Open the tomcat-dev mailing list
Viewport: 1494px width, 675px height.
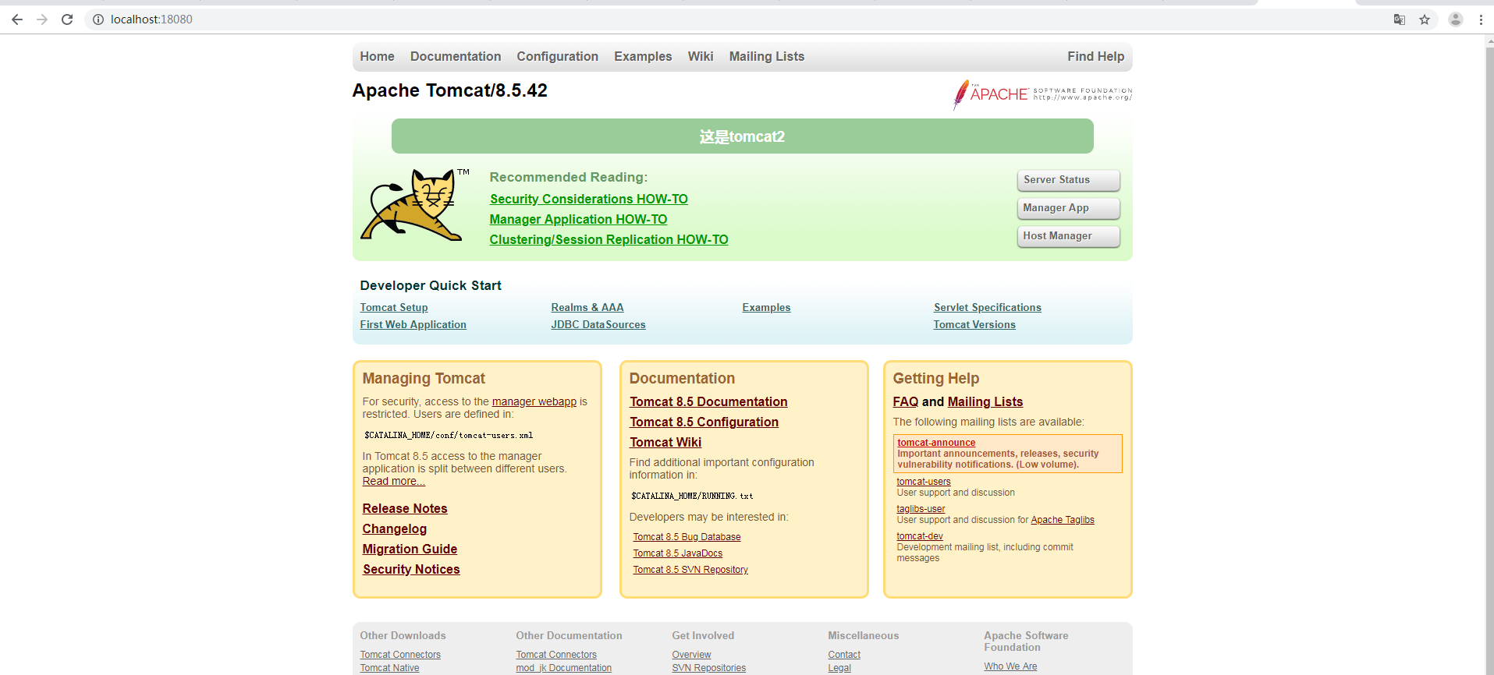pos(920,536)
